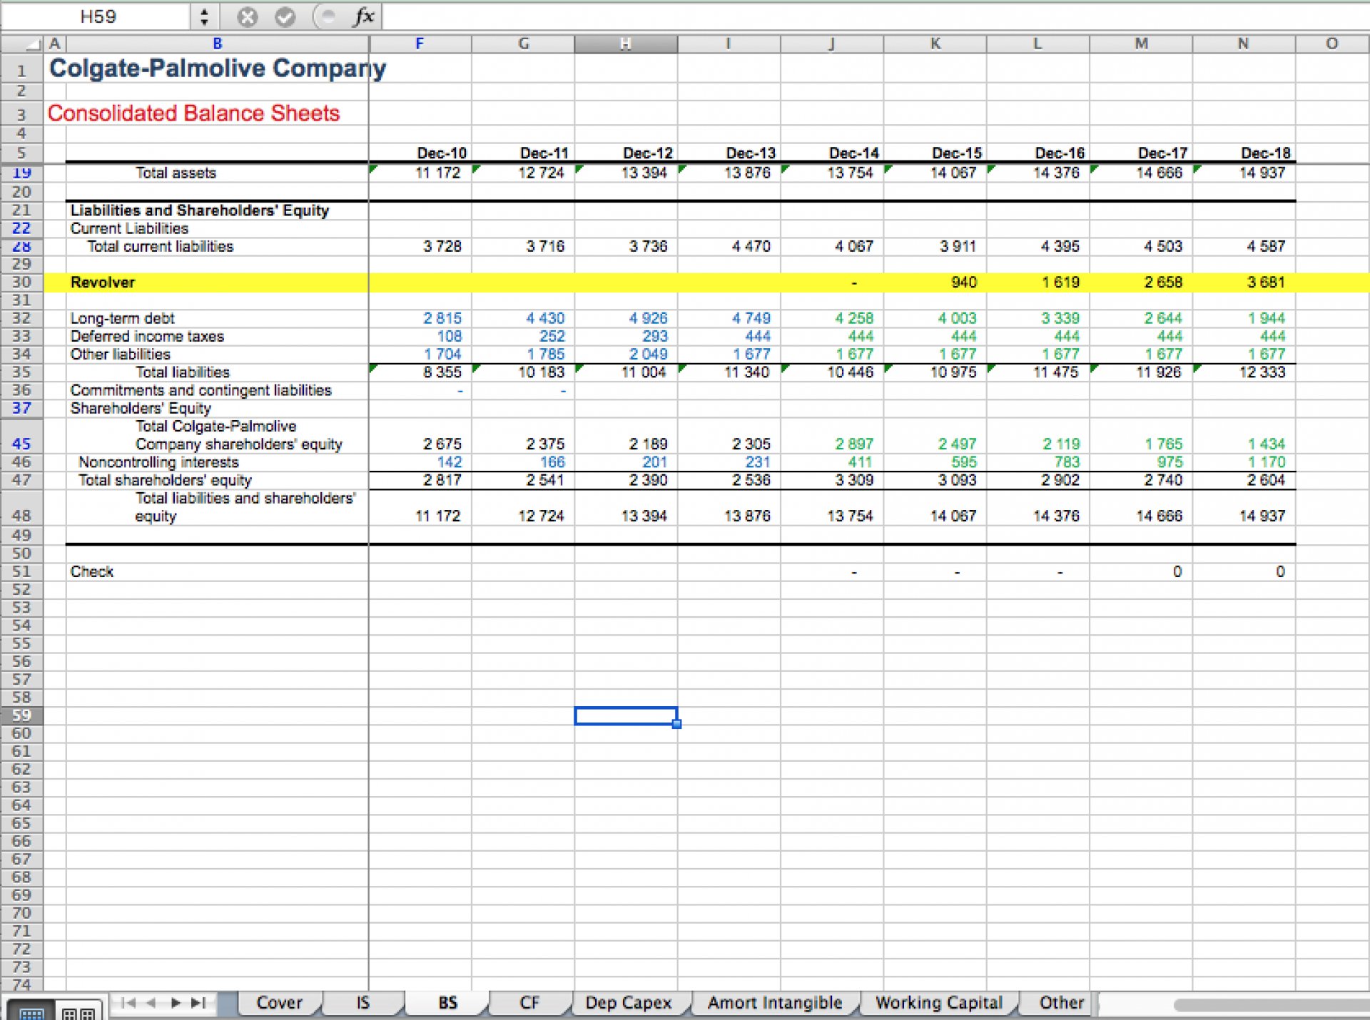Open the Dep Capex sheet tab
Viewport: 1370px width, 1020px height.
coord(629,1003)
